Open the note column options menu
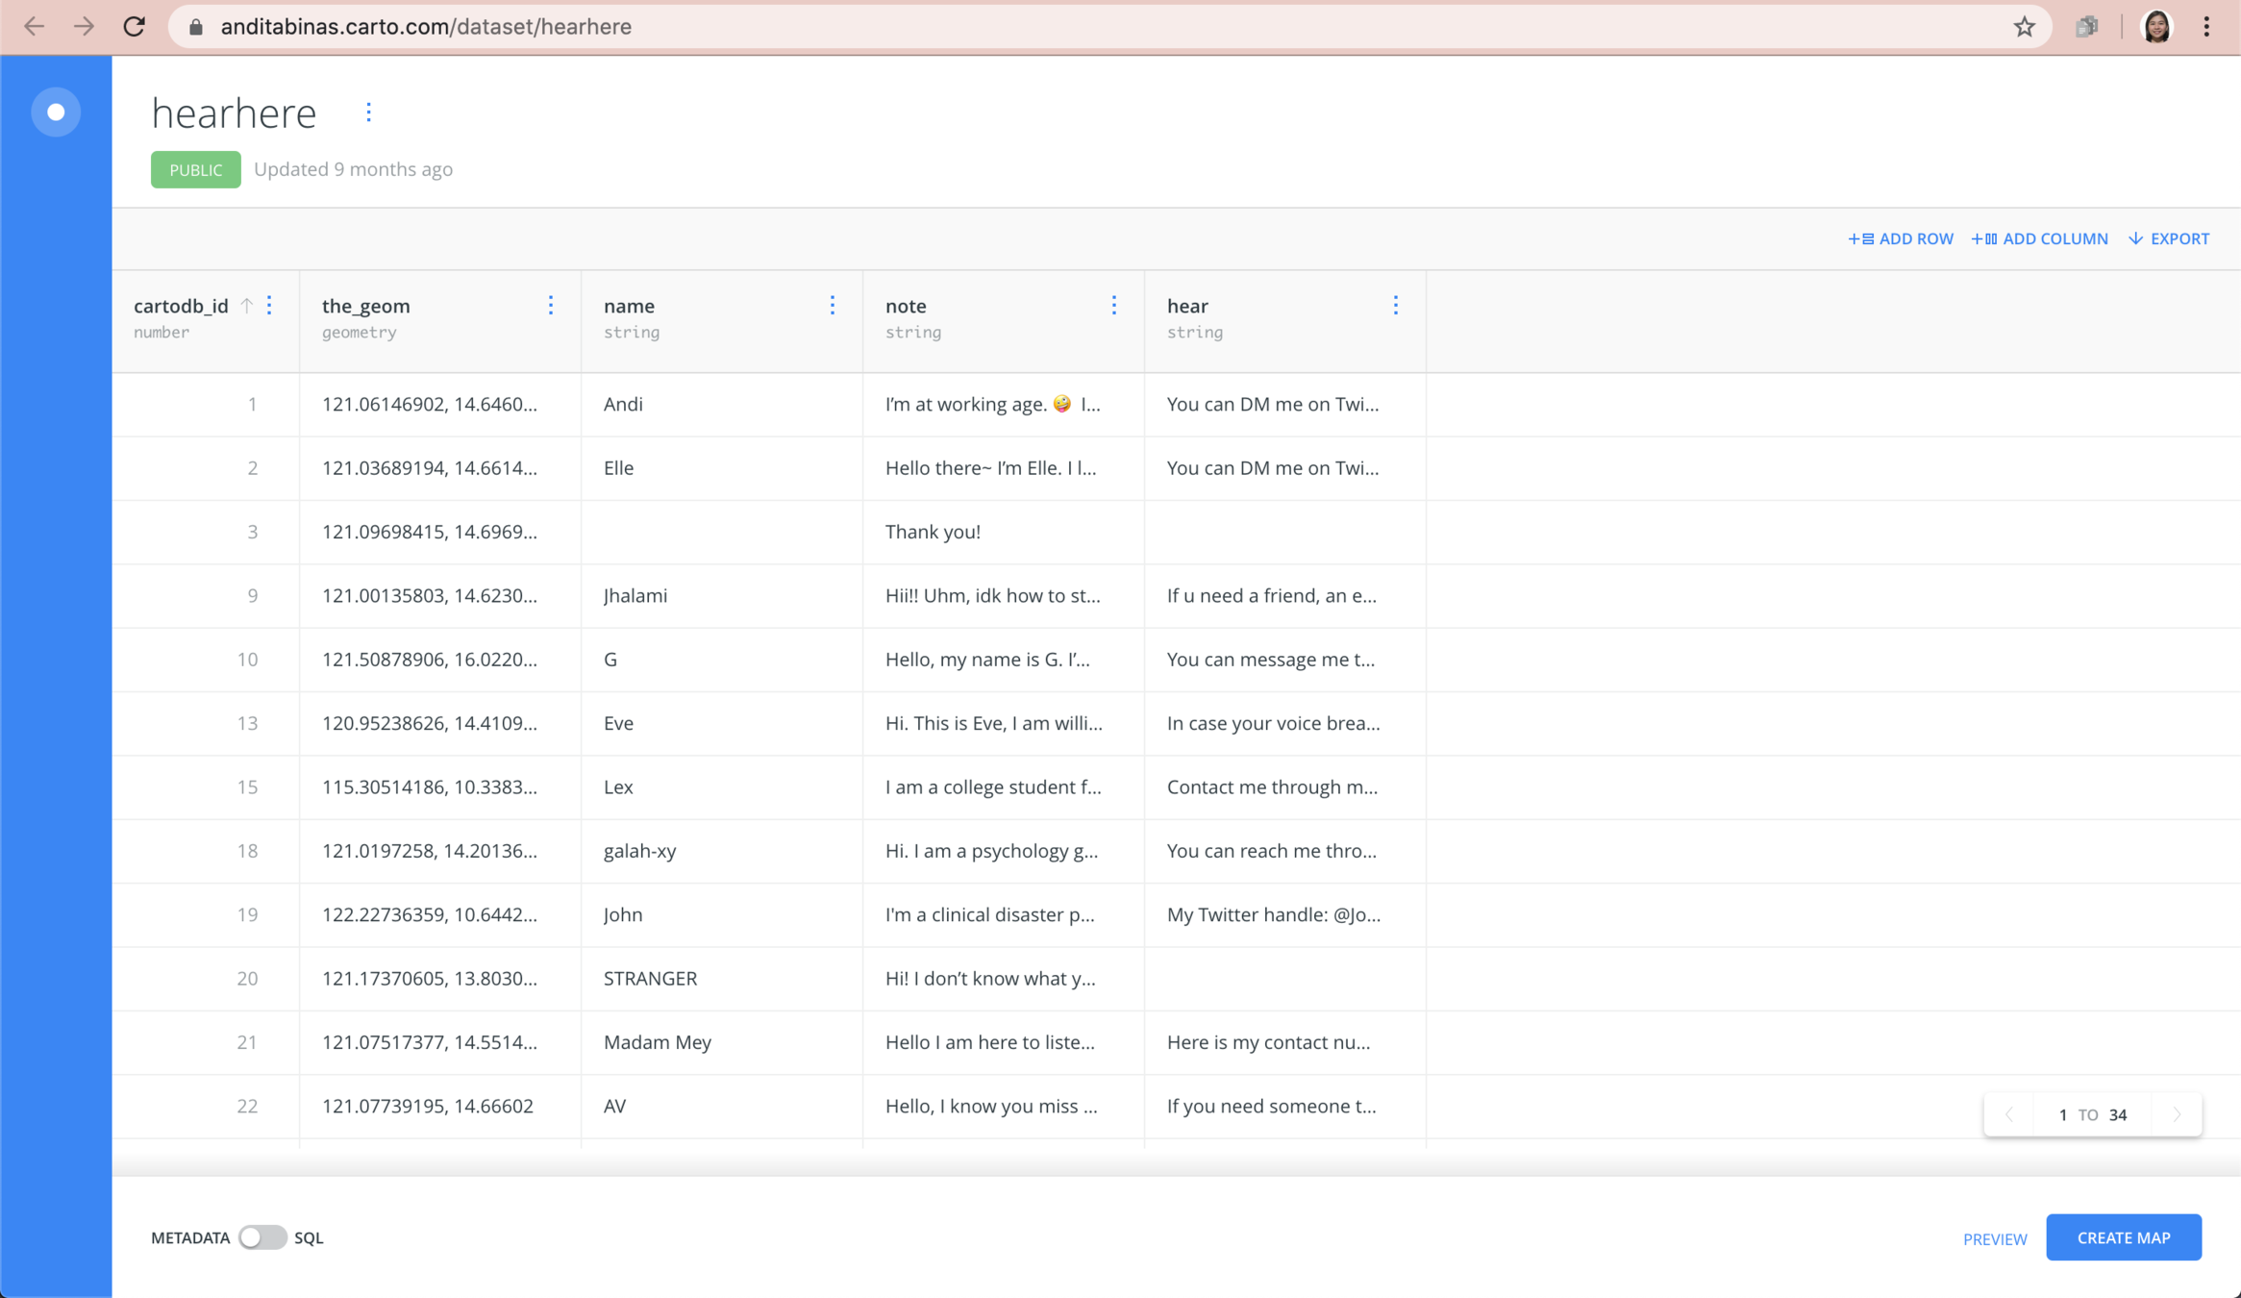 1114,306
